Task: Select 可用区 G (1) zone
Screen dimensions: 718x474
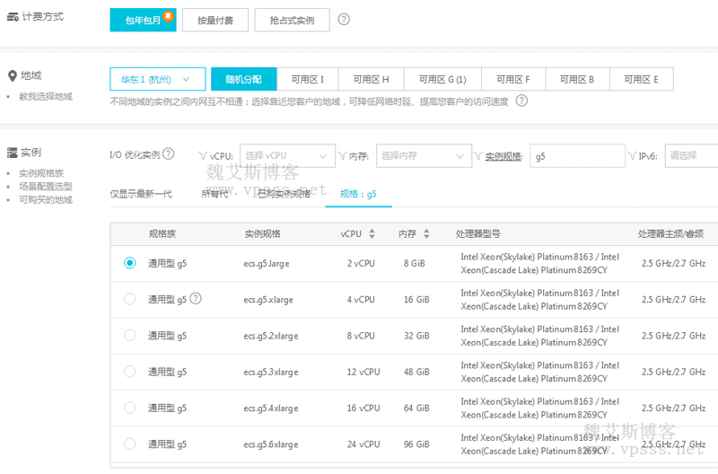Action: coord(442,79)
